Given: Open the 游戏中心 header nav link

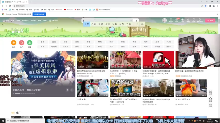Looking at the screenshot, I should pos(25,20).
